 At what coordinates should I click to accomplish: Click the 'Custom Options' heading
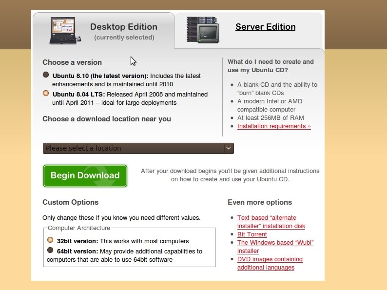[70, 202]
